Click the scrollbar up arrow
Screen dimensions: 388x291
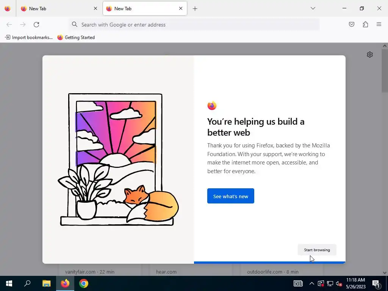385,46
